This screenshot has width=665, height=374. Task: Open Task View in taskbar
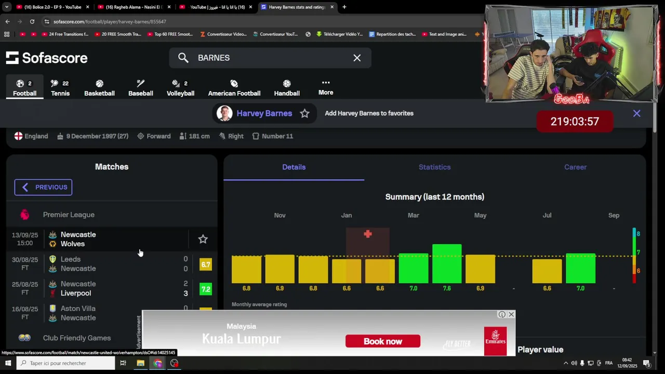pos(123,363)
